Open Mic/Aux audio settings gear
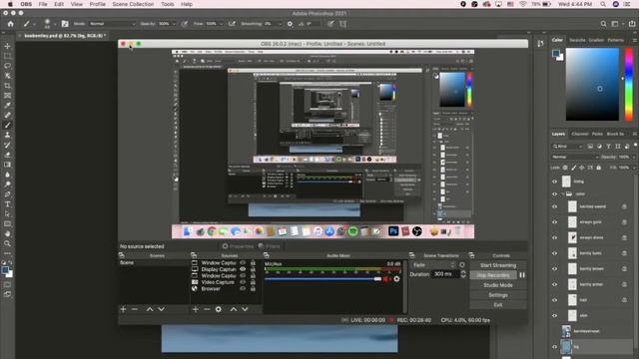This screenshot has height=359, width=639. pyautogui.click(x=396, y=279)
